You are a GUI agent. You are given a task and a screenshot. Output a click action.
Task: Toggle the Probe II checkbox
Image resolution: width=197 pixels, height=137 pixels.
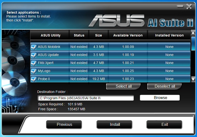pyautogui.click(x=34, y=79)
